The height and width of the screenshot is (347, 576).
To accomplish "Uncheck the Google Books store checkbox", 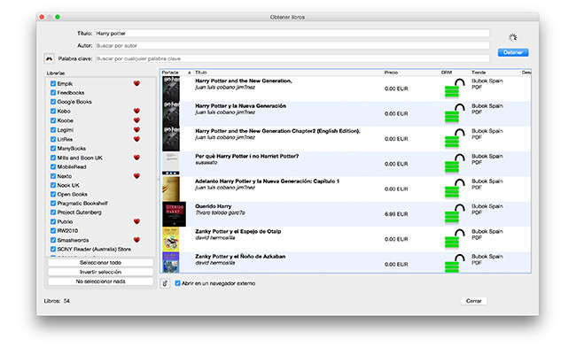I will [x=53, y=102].
